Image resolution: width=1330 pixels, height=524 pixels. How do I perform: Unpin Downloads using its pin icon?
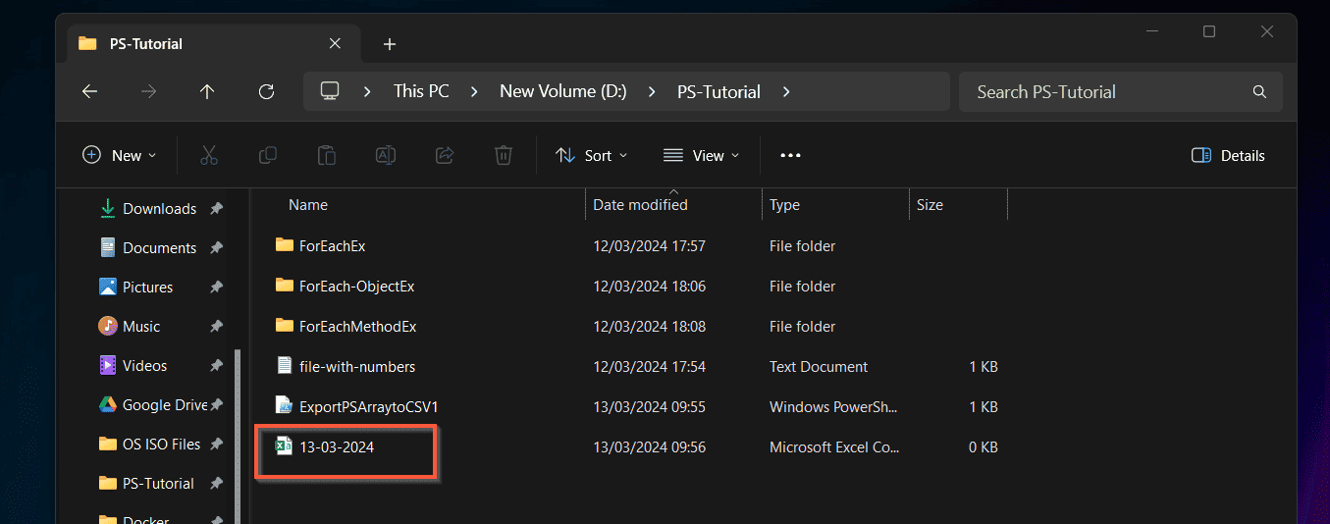point(216,208)
